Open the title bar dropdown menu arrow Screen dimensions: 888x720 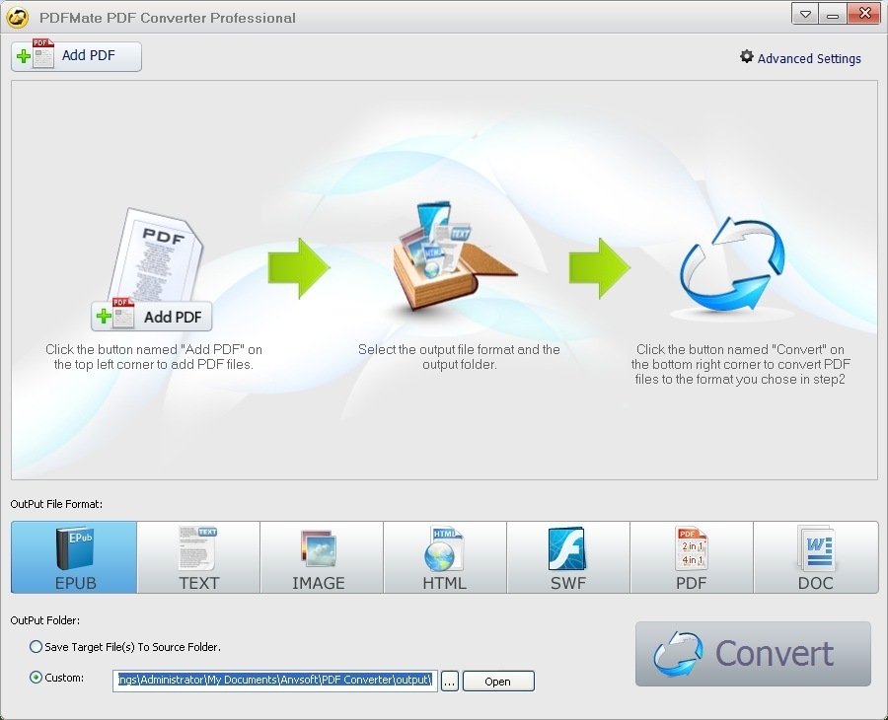(x=806, y=15)
